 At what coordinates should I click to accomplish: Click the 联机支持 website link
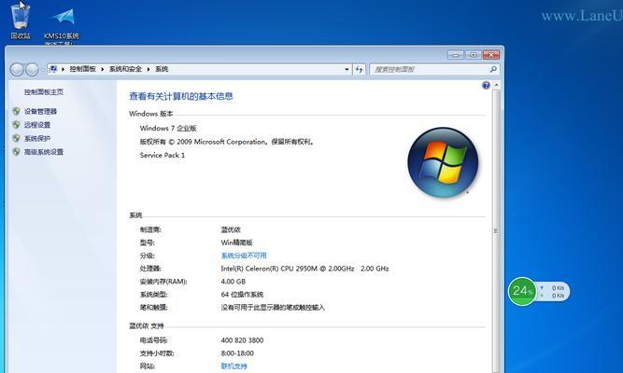pos(234,366)
